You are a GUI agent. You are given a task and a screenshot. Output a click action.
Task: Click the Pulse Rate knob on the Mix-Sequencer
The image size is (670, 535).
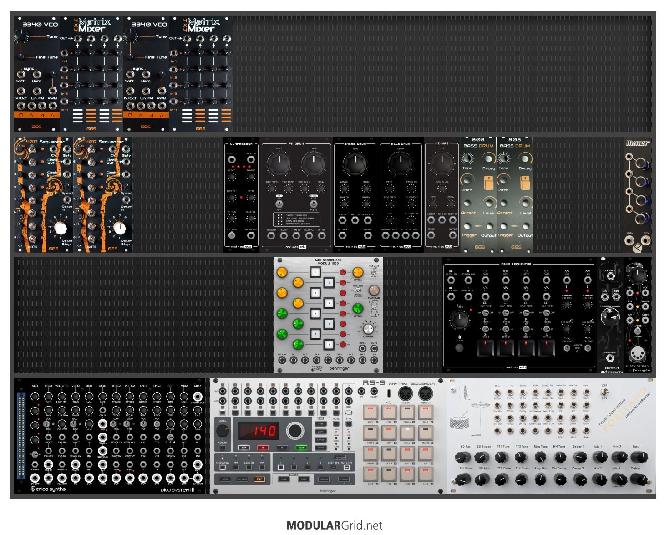coord(374,290)
